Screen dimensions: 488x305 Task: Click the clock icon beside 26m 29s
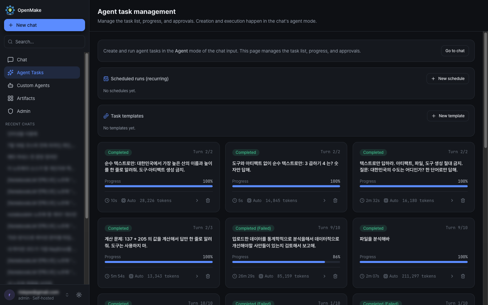click(235, 276)
